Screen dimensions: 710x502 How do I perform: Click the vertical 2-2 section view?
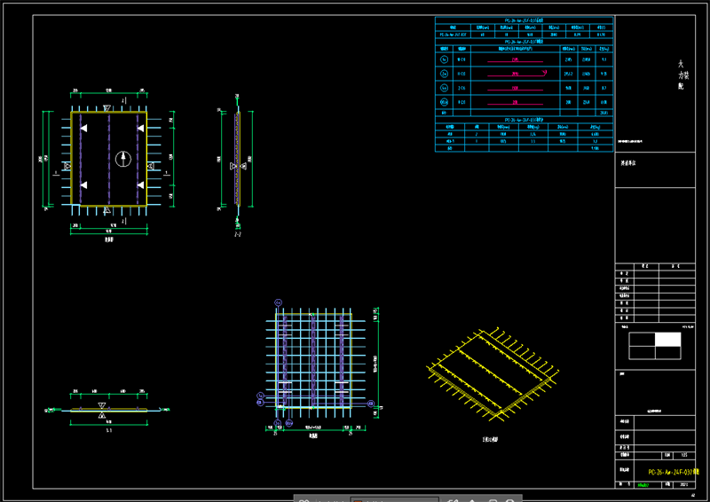[x=237, y=160]
